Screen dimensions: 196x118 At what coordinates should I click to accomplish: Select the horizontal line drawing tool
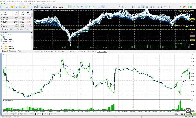tap(115, 7)
